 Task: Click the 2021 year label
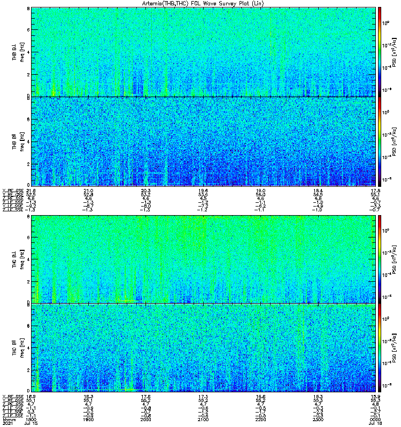[7, 423]
